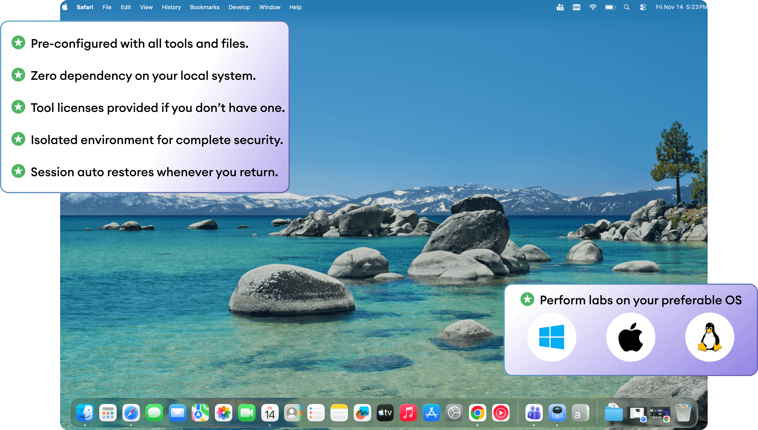Viewport: 758px width, 430px height.
Task: Open the Photos app icon
Action: (224, 413)
